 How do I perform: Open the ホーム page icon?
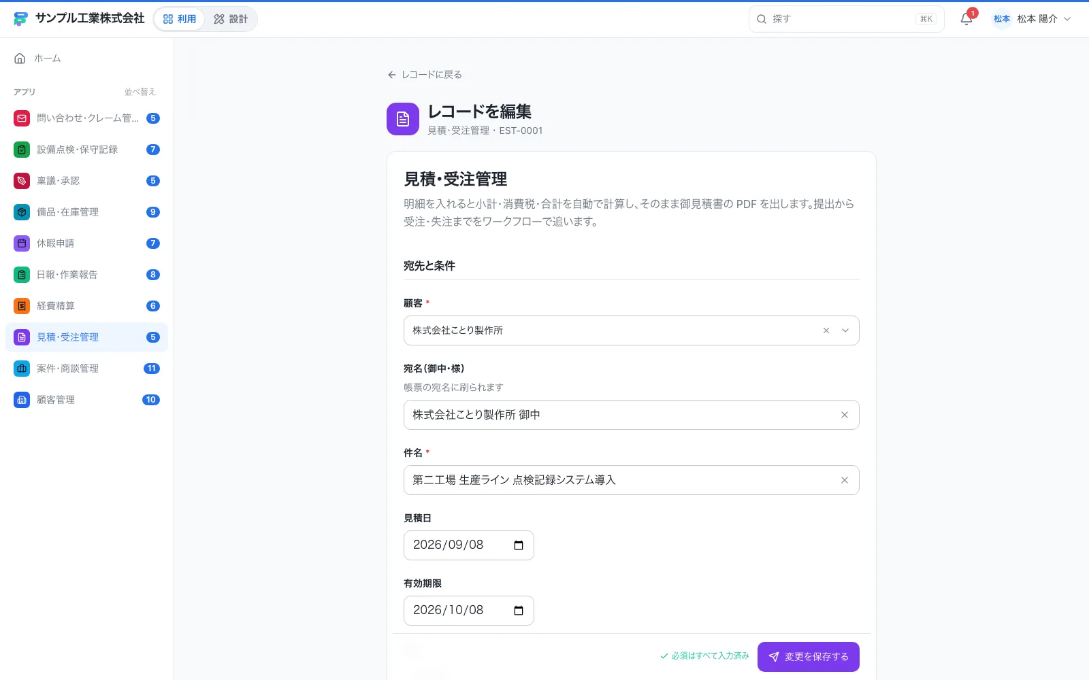pos(20,58)
